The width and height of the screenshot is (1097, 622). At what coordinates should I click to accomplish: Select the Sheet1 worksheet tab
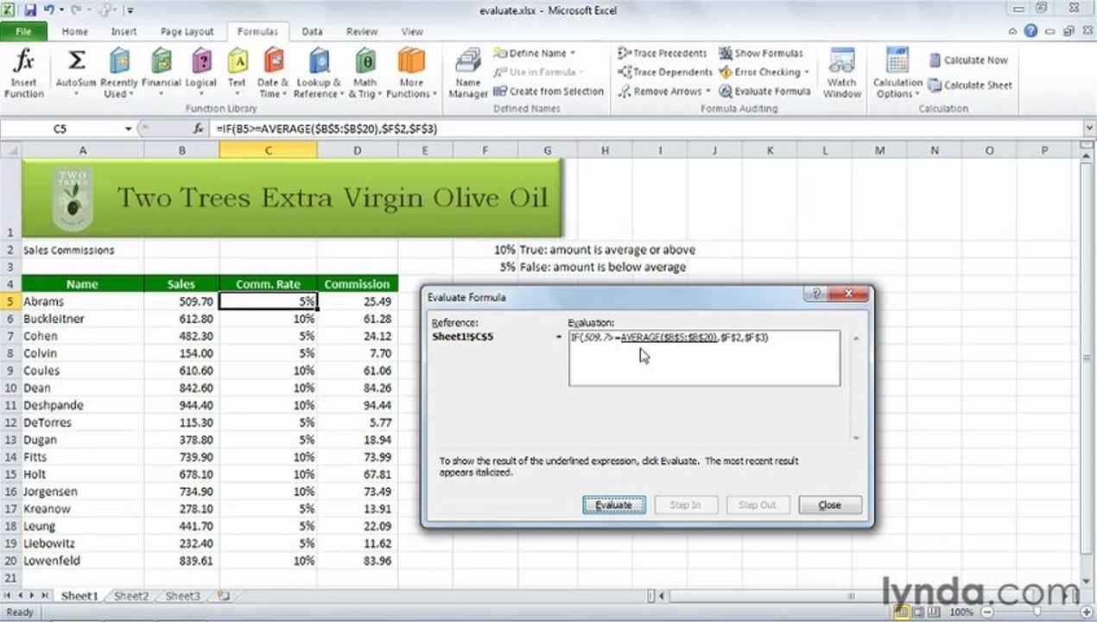pos(79,596)
